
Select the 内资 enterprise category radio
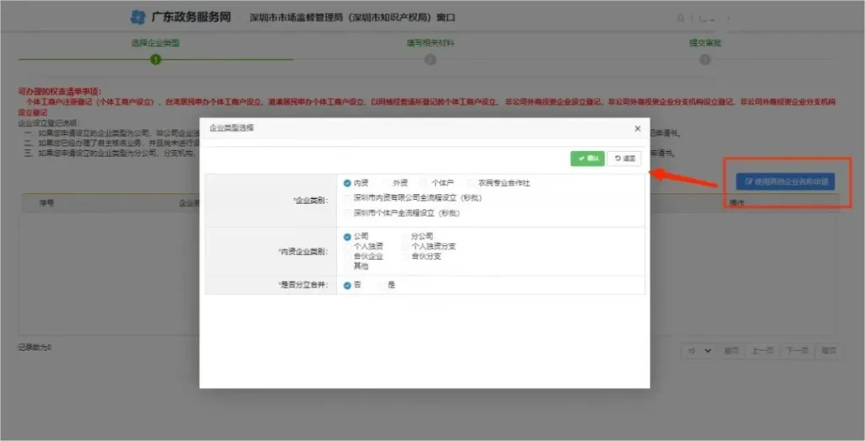click(348, 182)
